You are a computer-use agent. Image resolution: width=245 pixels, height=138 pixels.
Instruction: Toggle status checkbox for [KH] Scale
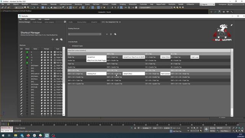tap(27, 87)
